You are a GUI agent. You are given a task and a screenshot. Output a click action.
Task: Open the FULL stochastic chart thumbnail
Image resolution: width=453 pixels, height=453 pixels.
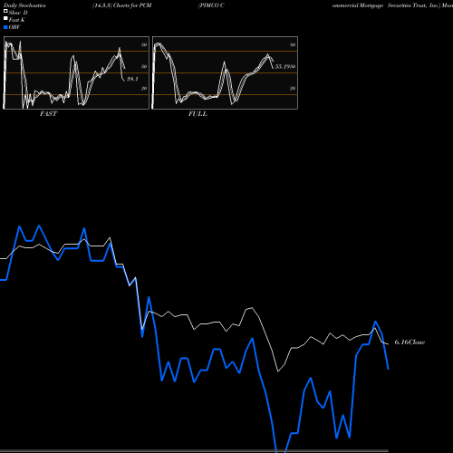tap(225, 72)
